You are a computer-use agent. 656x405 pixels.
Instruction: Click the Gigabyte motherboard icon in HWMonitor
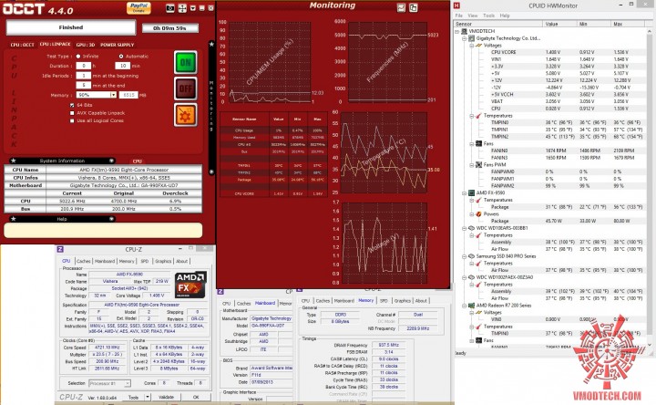tap(472, 38)
